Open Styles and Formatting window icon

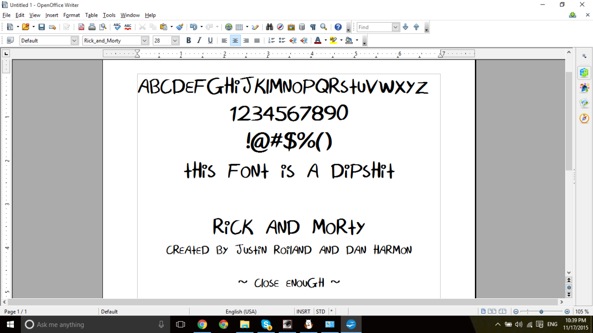pos(10,41)
